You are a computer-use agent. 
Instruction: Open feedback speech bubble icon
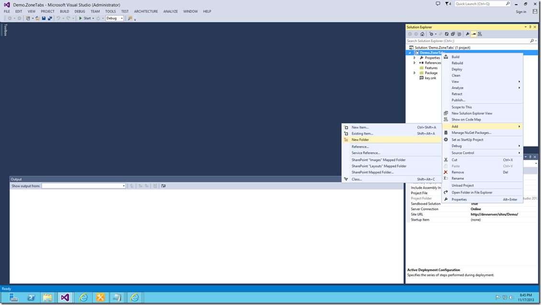(x=438, y=4)
